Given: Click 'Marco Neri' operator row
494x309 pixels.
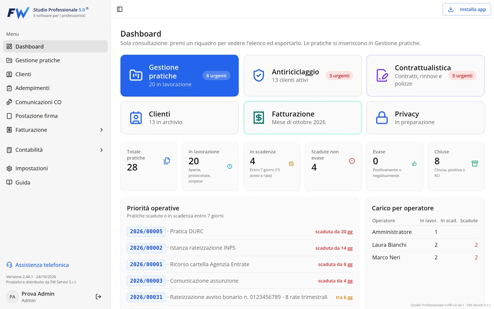Looking at the screenshot, I should click(425, 257).
